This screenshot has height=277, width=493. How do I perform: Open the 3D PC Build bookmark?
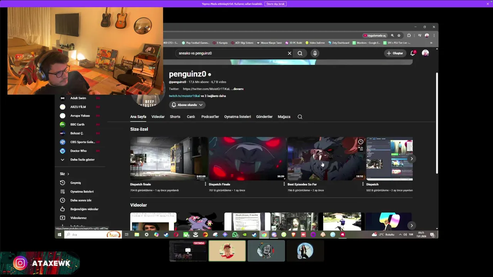click(x=293, y=43)
